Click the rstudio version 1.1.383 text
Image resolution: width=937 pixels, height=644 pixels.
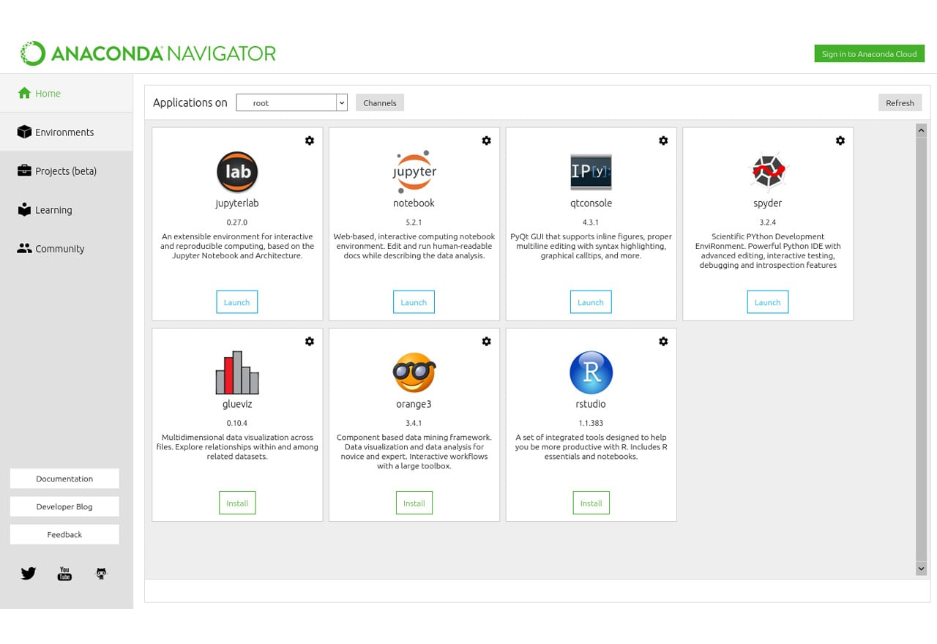click(591, 422)
